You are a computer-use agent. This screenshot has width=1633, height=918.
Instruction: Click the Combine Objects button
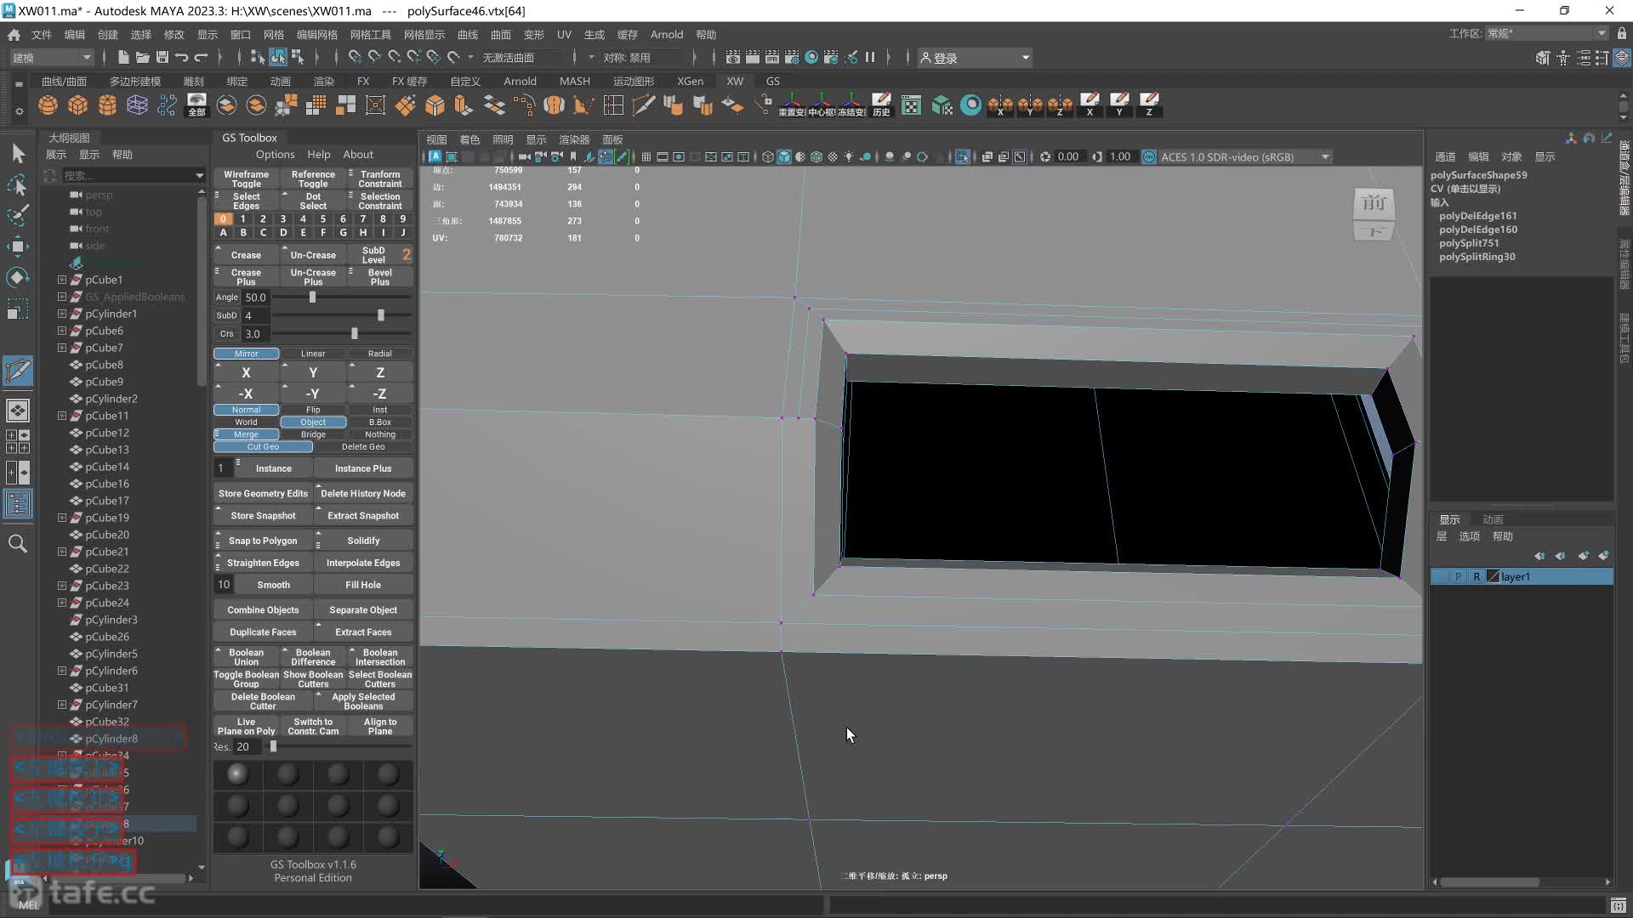[263, 610]
